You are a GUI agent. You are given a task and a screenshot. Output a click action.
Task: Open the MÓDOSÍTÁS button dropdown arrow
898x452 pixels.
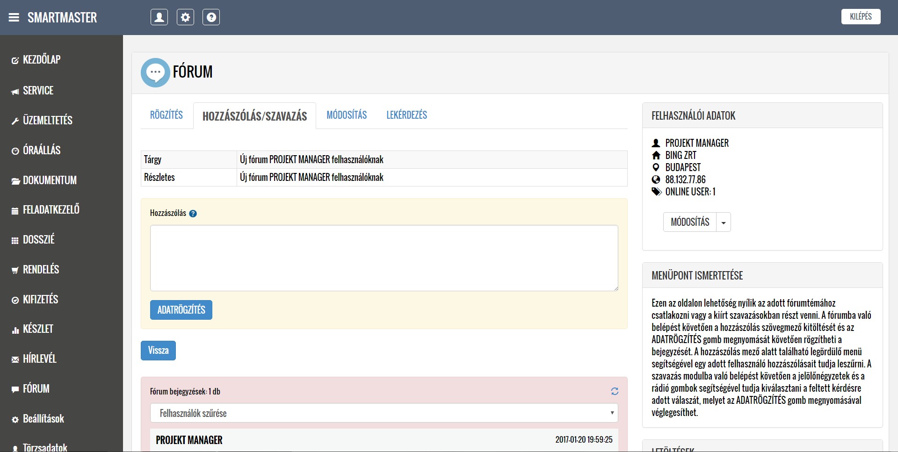(x=724, y=222)
